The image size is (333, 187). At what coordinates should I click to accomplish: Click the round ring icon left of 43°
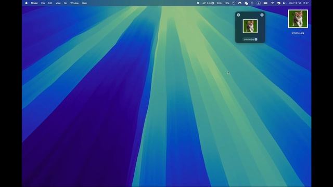click(x=198, y=3)
